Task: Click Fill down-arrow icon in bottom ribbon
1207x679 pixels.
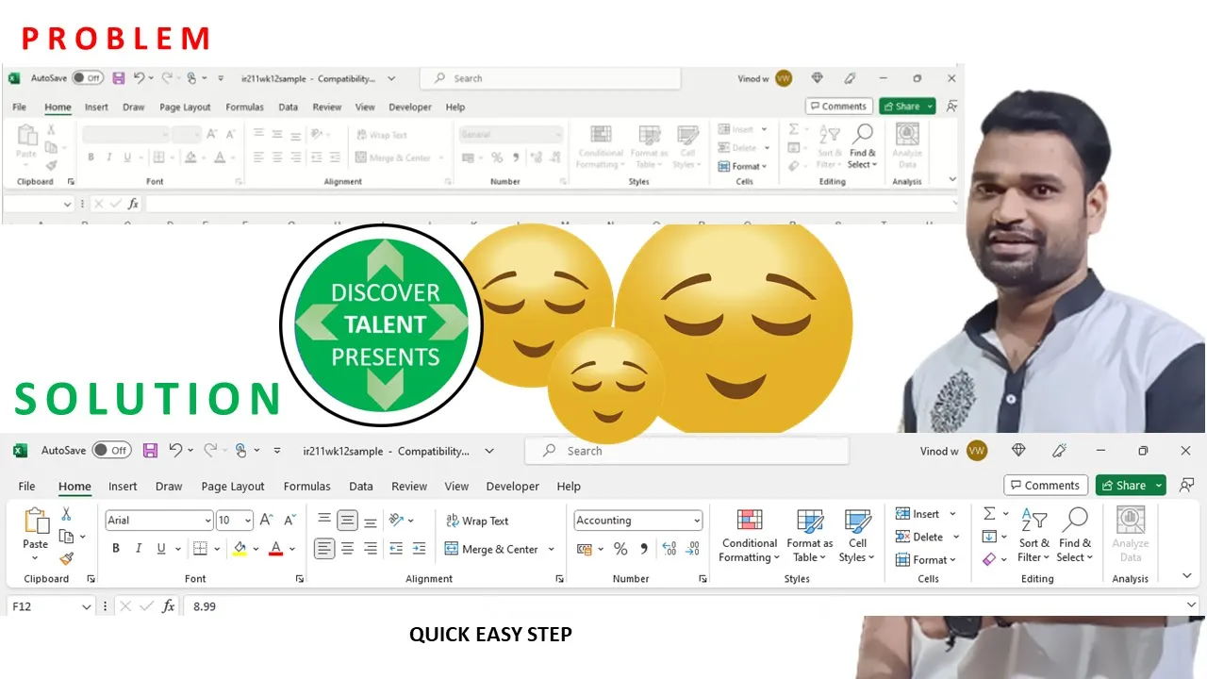Action: [989, 537]
